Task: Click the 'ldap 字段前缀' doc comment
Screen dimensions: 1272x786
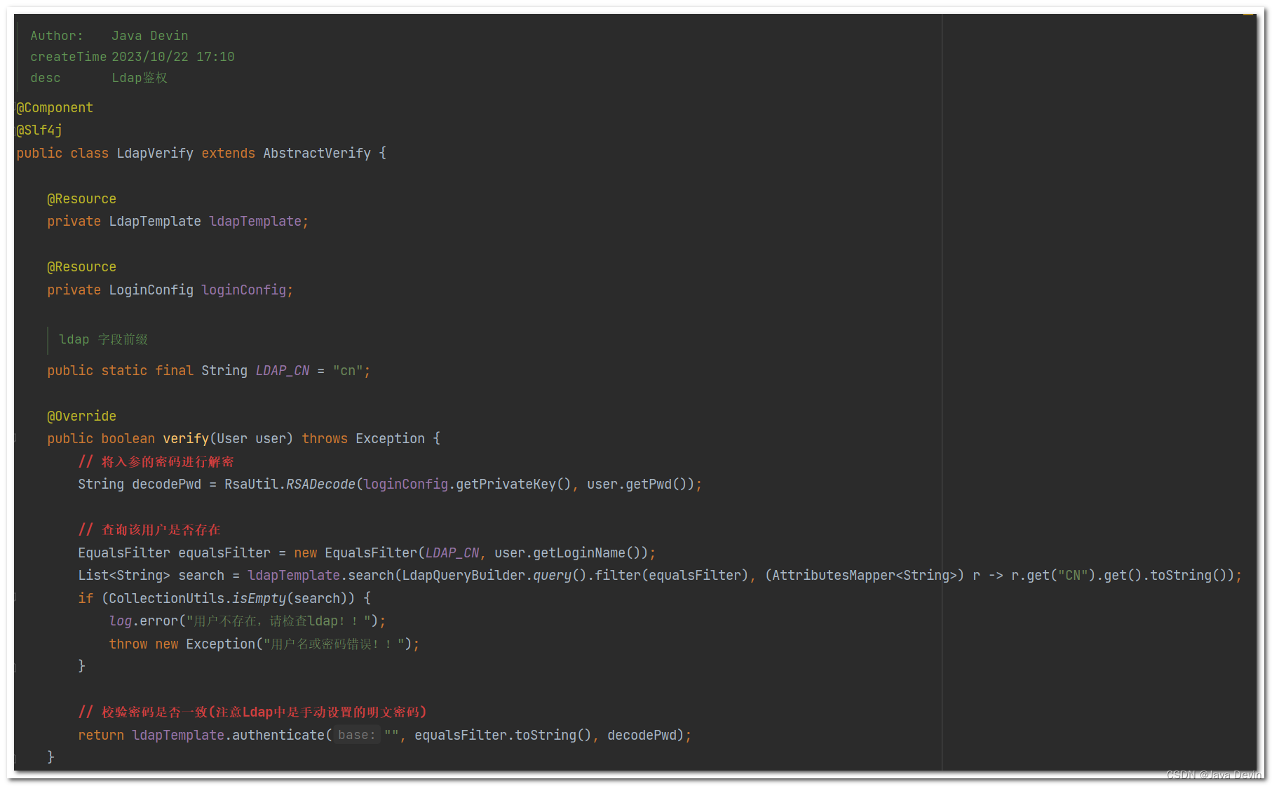Action: coord(103,339)
